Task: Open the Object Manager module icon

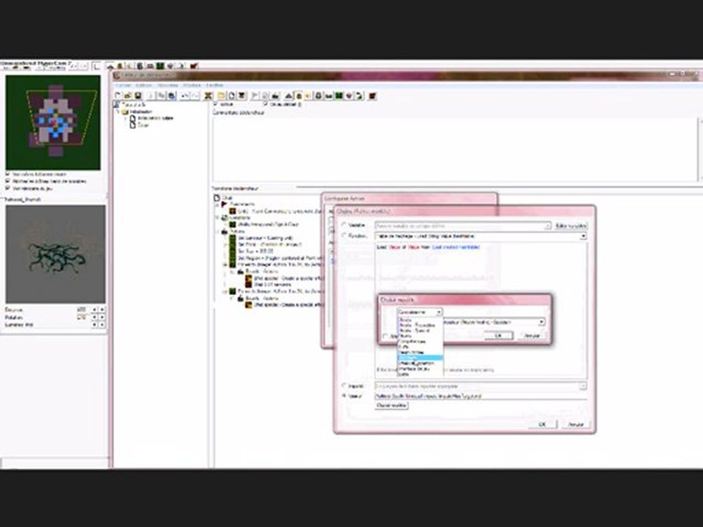Action: pos(349,95)
